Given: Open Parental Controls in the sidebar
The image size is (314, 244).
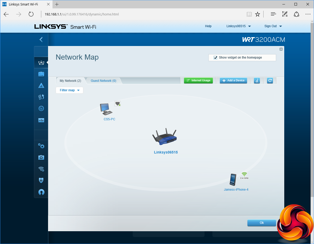Looking at the screenshot, I should tap(41, 86).
